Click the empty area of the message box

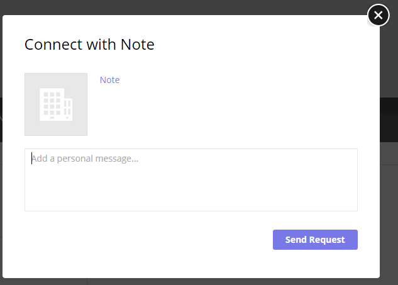[x=191, y=188]
